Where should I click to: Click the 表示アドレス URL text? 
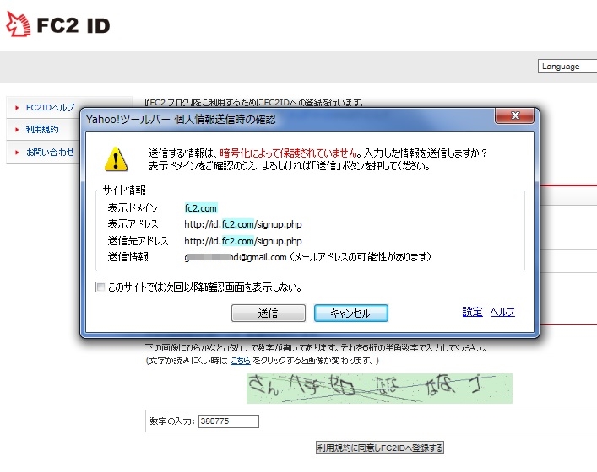click(243, 224)
